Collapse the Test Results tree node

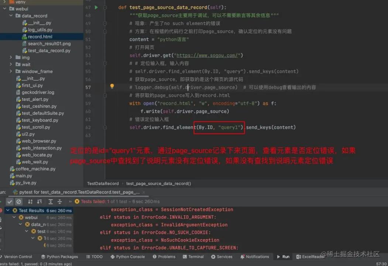pyautogui.click(x=8, y=210)
